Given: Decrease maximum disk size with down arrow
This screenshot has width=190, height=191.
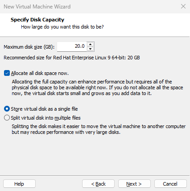Looking at the screenshot, I should (90, 49).
